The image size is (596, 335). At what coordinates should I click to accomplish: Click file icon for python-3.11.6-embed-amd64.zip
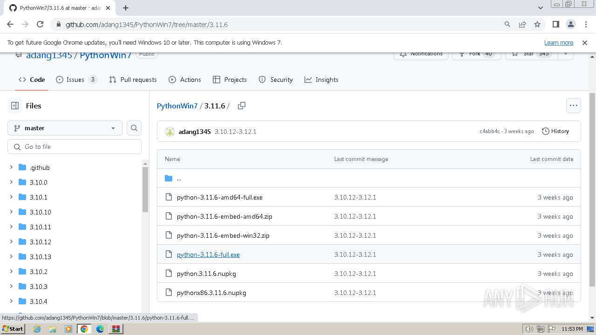click(x=169, y=216)
